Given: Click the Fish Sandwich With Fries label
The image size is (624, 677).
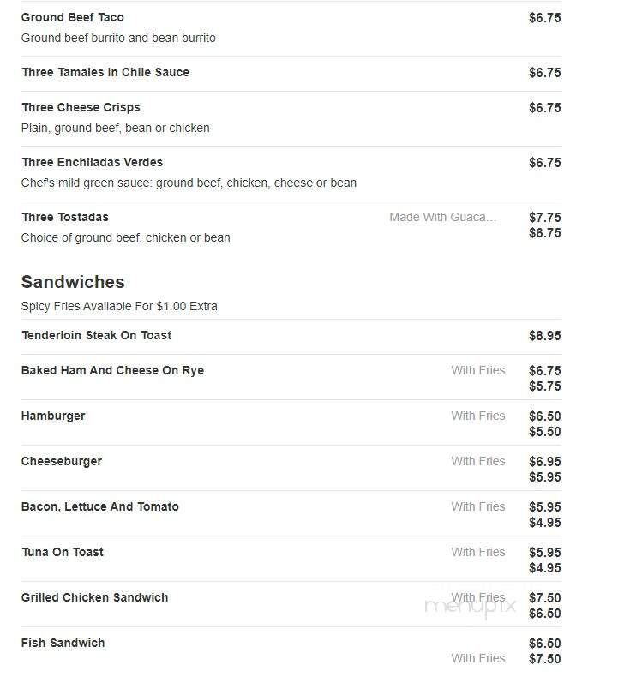Looking at the screenshot, I should click(x=478, y=658).
